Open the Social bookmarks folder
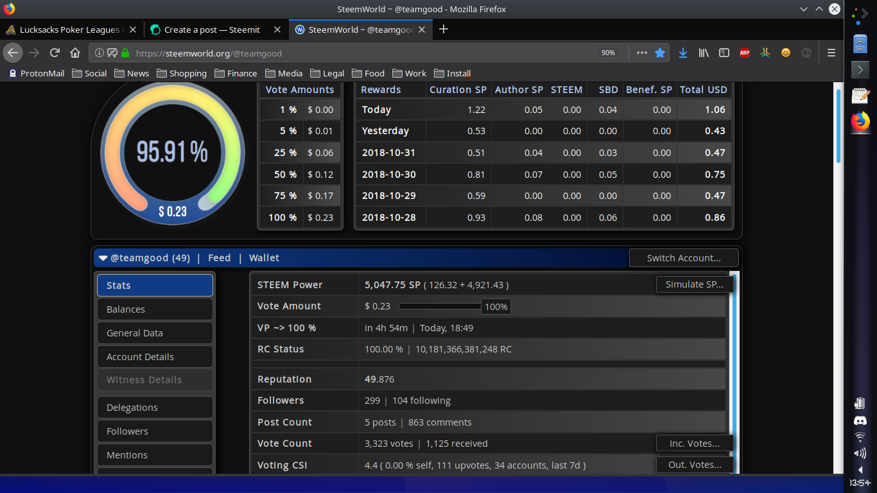The width and height of the screenshot is (877, 493). point(89,73)
